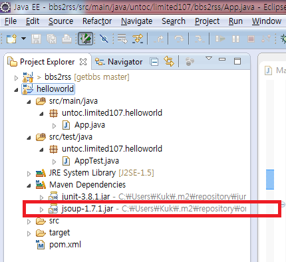Click the Save All toolbar icon
Image resolution: width=286 pixels, height=262 pixels.
click(52, 39)
